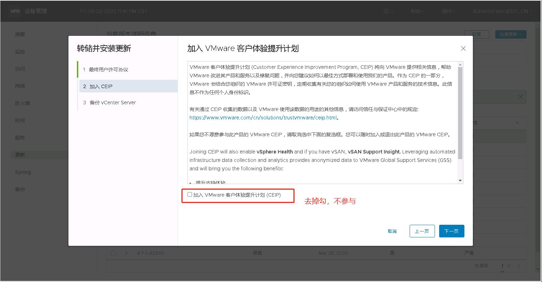Screen dimensions: 542x282
Task: Dismiss the banner with its X icon
Action: 521,97
